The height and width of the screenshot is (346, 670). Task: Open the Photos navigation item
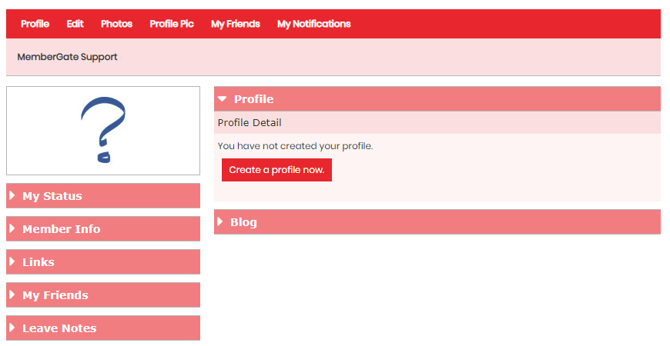pyautogui.click(x=116, y=24)
